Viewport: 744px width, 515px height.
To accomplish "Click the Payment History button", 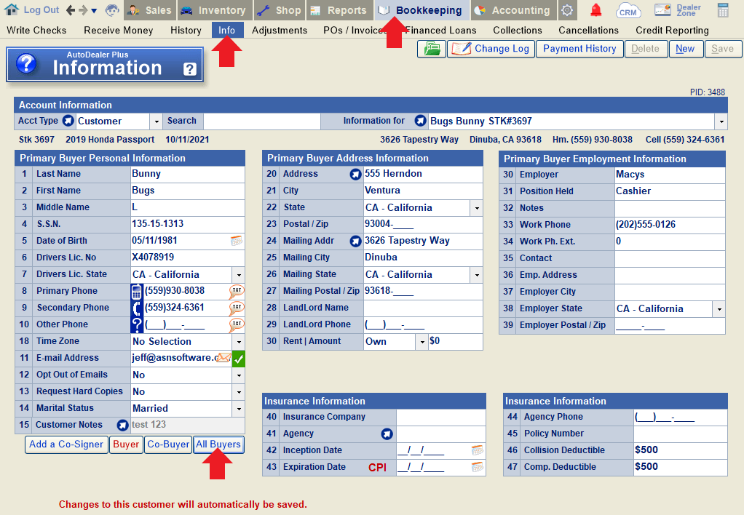I will coord(579,49).
